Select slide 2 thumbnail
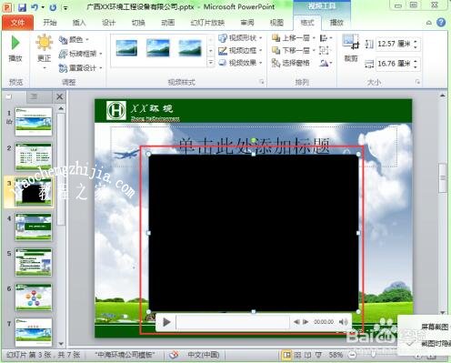The height and width of the screenshot is (363, 451). tap(34, 156)
